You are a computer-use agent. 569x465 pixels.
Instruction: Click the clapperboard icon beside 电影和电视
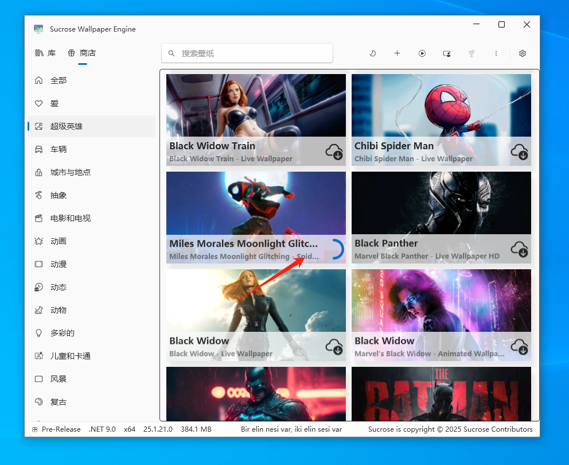click(39, 218)
